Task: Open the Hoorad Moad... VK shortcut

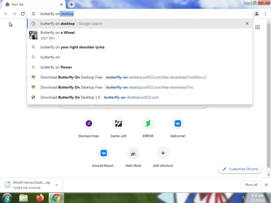Action: pyautogui.click(x=103, y=157)
